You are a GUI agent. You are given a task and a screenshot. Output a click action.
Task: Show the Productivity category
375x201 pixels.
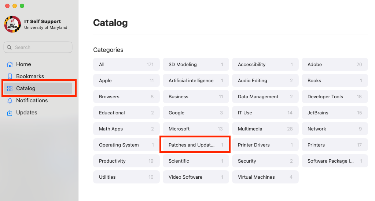tap(126, 161)
